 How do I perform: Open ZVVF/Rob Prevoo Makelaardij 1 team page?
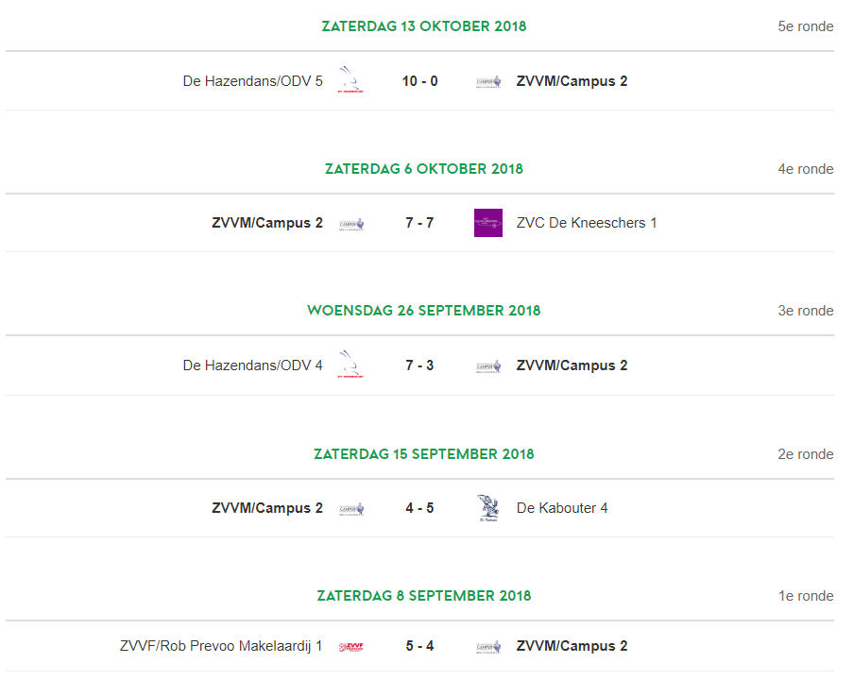221,646
